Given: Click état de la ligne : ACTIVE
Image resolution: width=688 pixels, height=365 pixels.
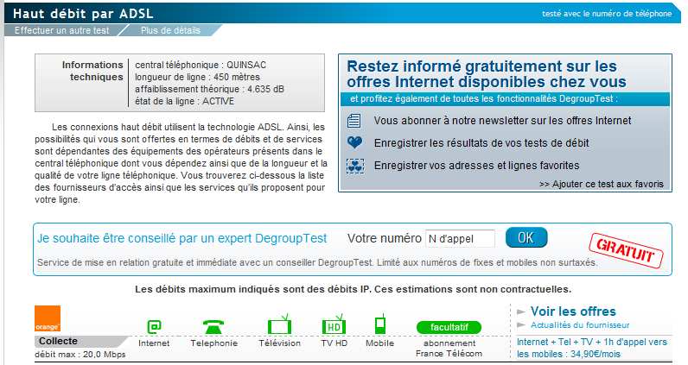Looking at the screenshot, I should [184, 101].
